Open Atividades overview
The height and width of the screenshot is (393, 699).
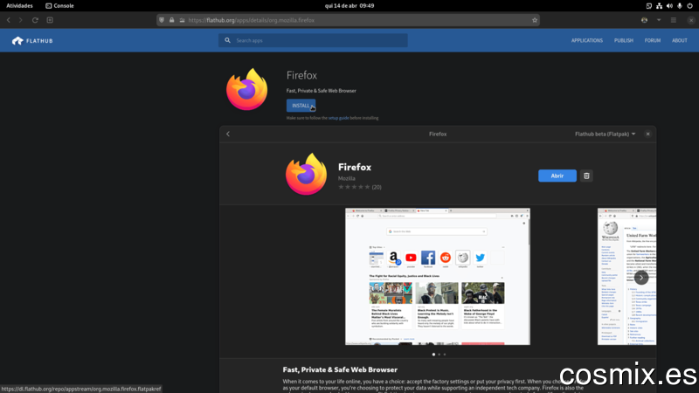click(x=19, y=6)
